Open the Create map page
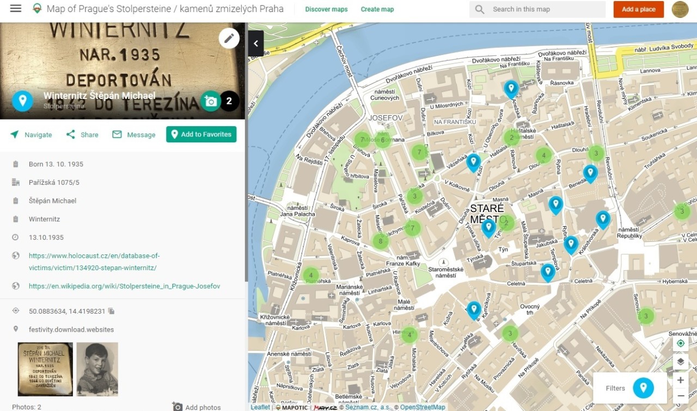697x411 pixels. click(377, 9)
